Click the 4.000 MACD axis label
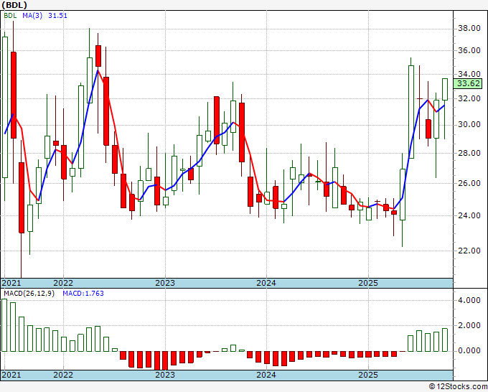Image resolution: width=488 pixels, height=392 pixels. [x=469, y=300]
